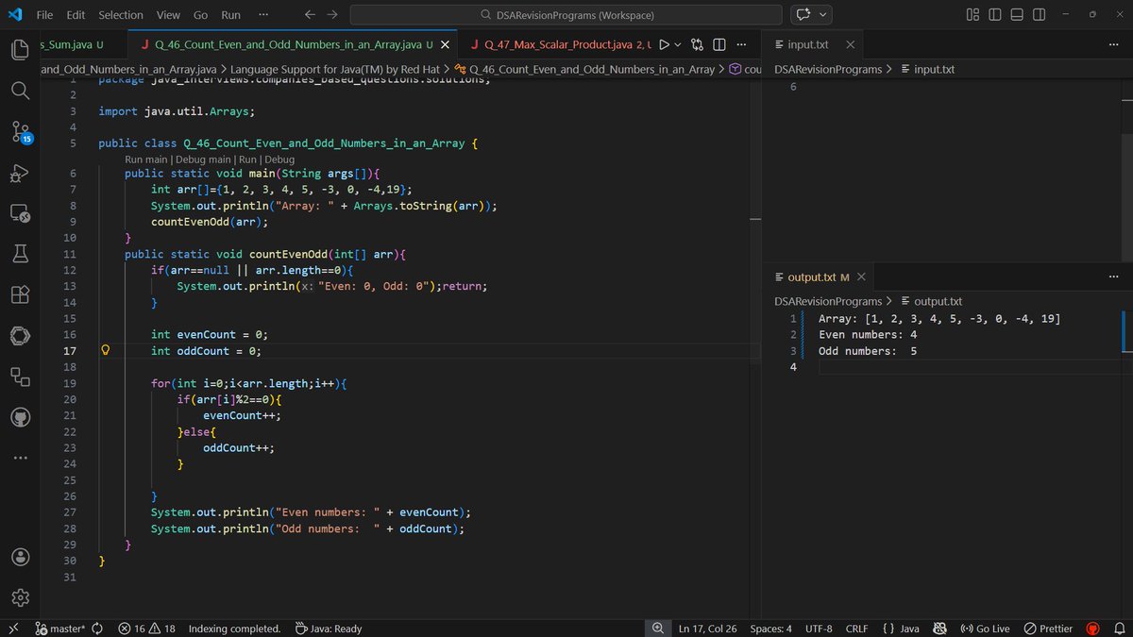The height and width of the screenshot is (637, 1133).
Task: Click the Run main code lens
Action: pyautogui.click(x=146, y=159)
